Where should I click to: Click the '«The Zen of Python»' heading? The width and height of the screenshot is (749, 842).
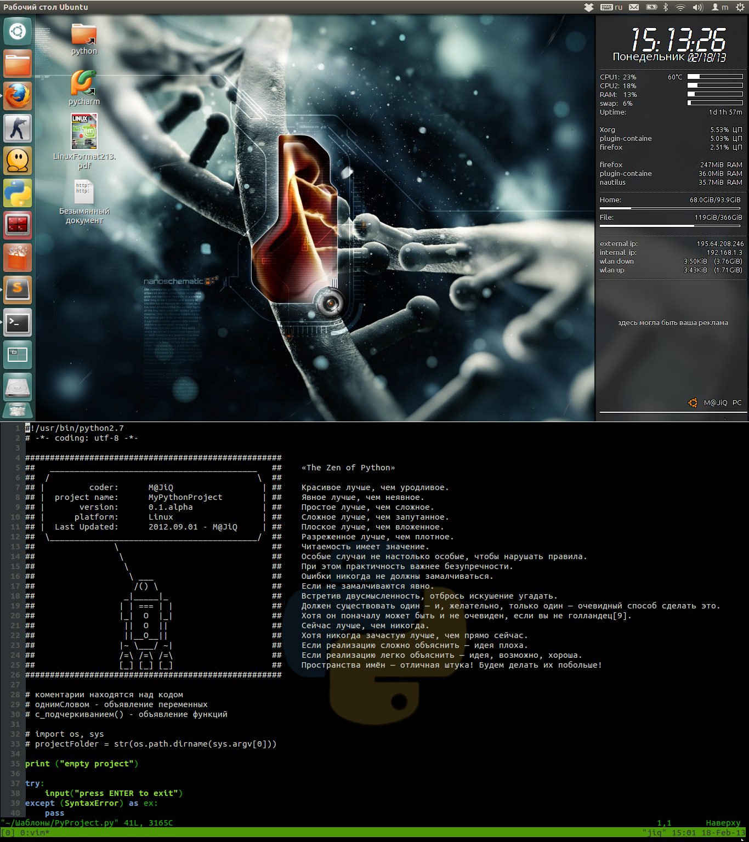coord(348,468)
